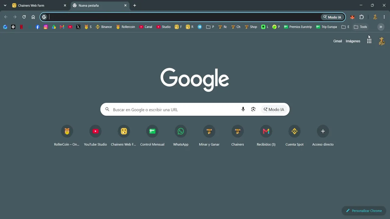Open the Premios Eurotrip bookmark
The image size is (390, 219).
pyautogui.click(x=298, y=27)
